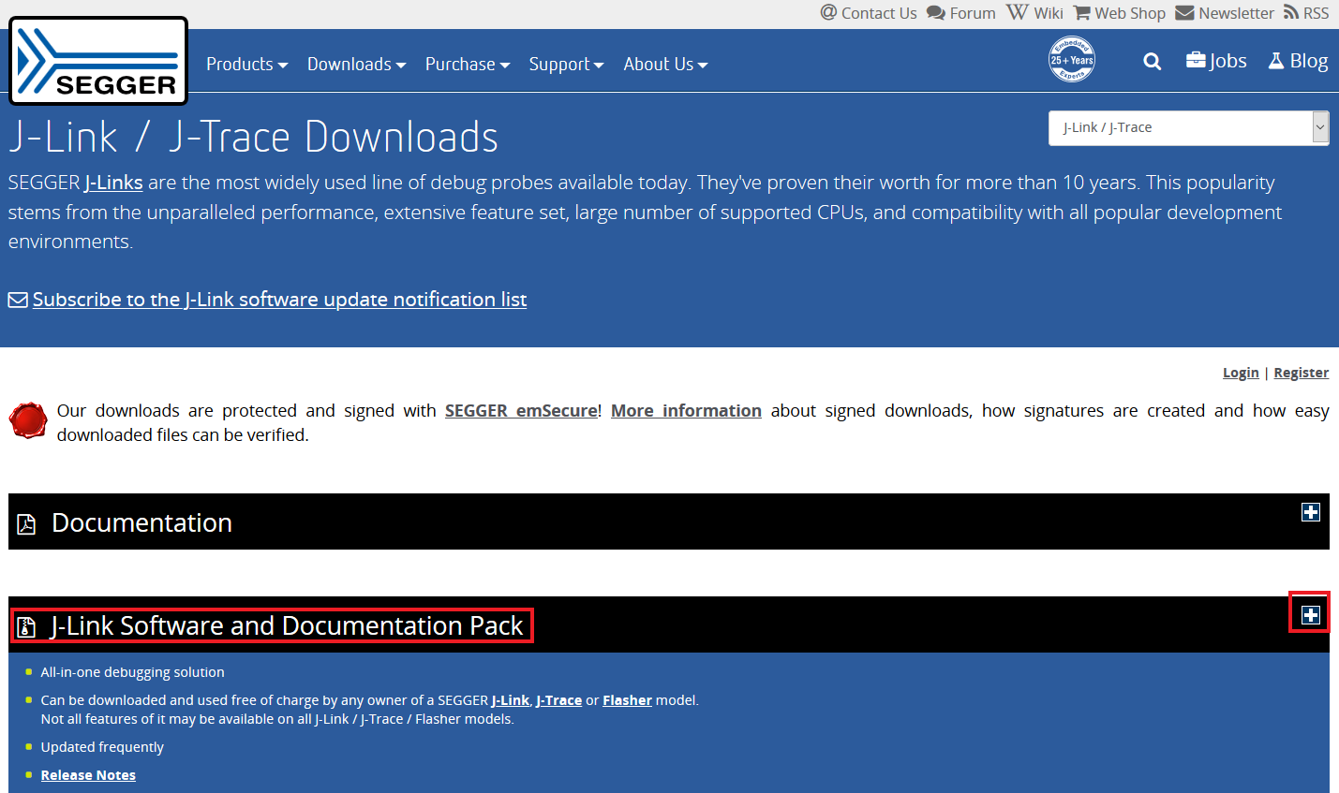The width and height of the screenshot is (1339, 793).
Task: Open the Support menu
Action: [x=566, y=65]
